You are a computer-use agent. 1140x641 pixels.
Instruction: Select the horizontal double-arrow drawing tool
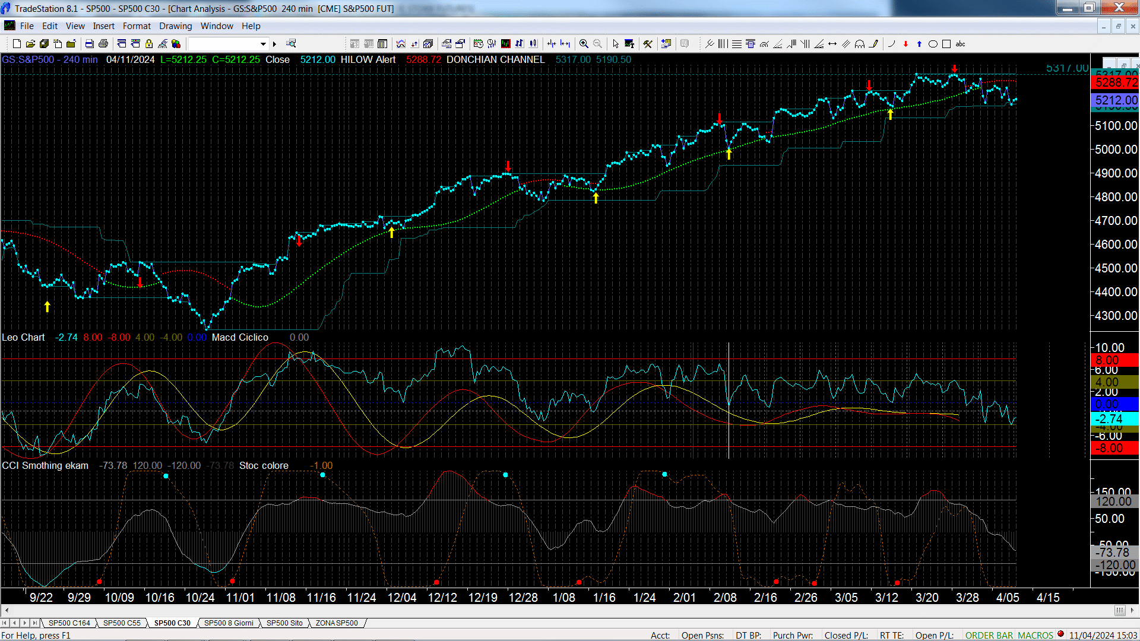[x=832, y=44]
